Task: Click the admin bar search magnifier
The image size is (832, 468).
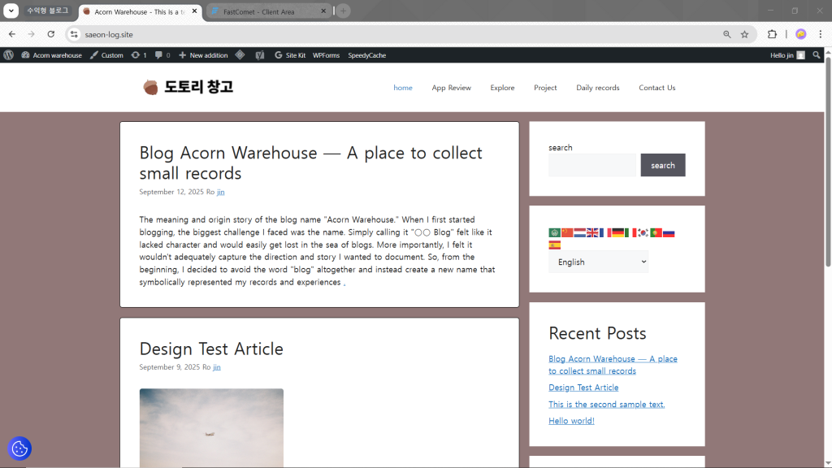Action: point(817,55)
